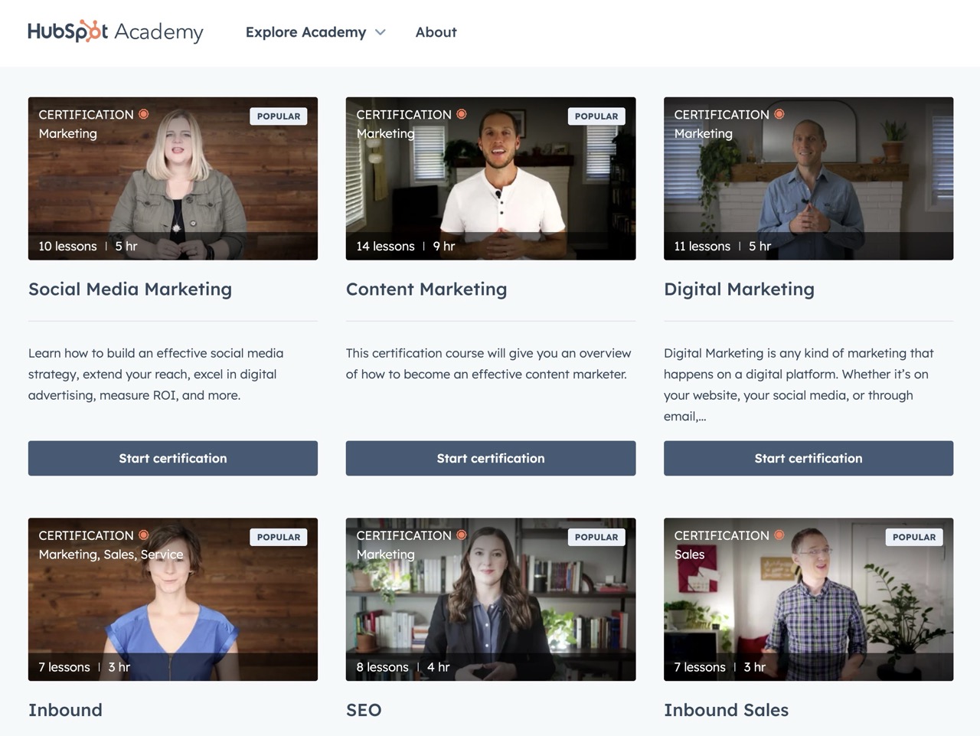Click certification badge icon on Digital Marketing card
The image size is (980, 736).
[x=779, y=114]
